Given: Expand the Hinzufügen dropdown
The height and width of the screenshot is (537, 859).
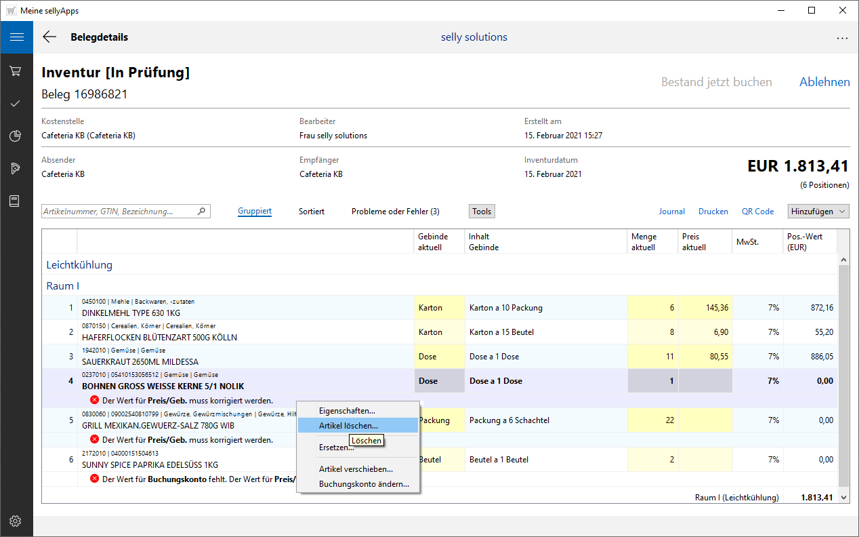Looking at the screenshot, I should tap(818, 212).
